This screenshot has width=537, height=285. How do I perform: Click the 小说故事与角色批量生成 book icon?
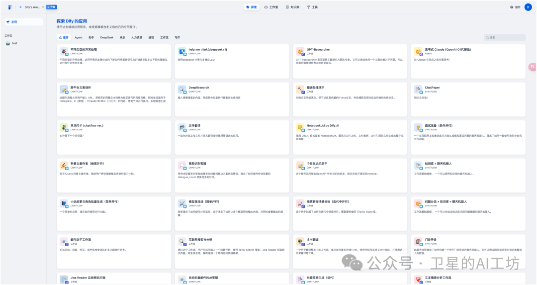64,204
